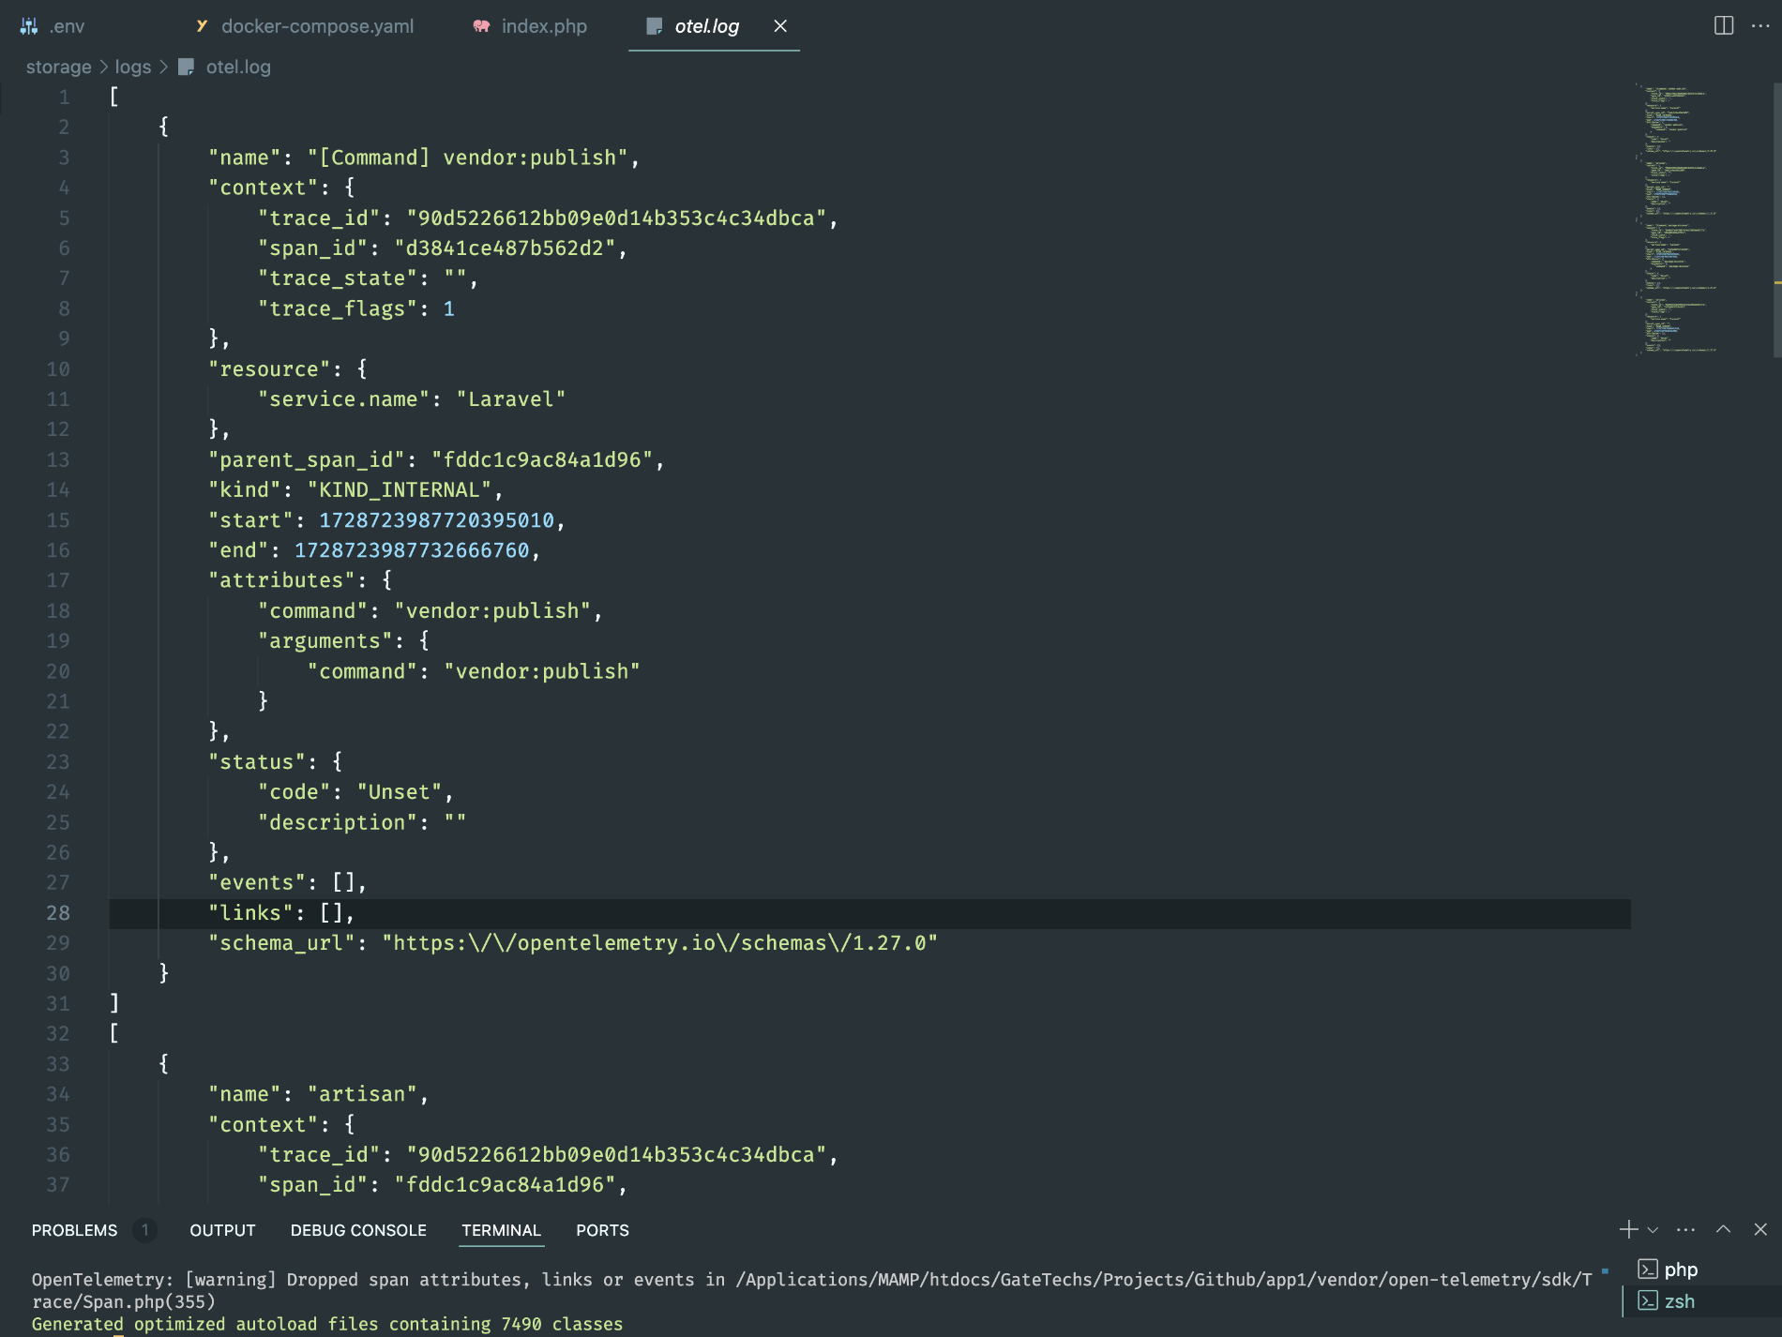Select the TERMINAL panel tab
The image size is (1782, 1337).
[501, 1230]
